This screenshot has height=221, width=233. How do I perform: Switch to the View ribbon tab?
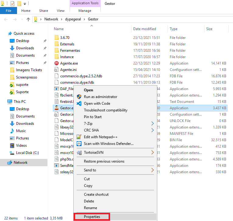tap(61, 11)
